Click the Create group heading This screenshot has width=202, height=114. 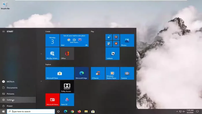[x=48, y=32]
